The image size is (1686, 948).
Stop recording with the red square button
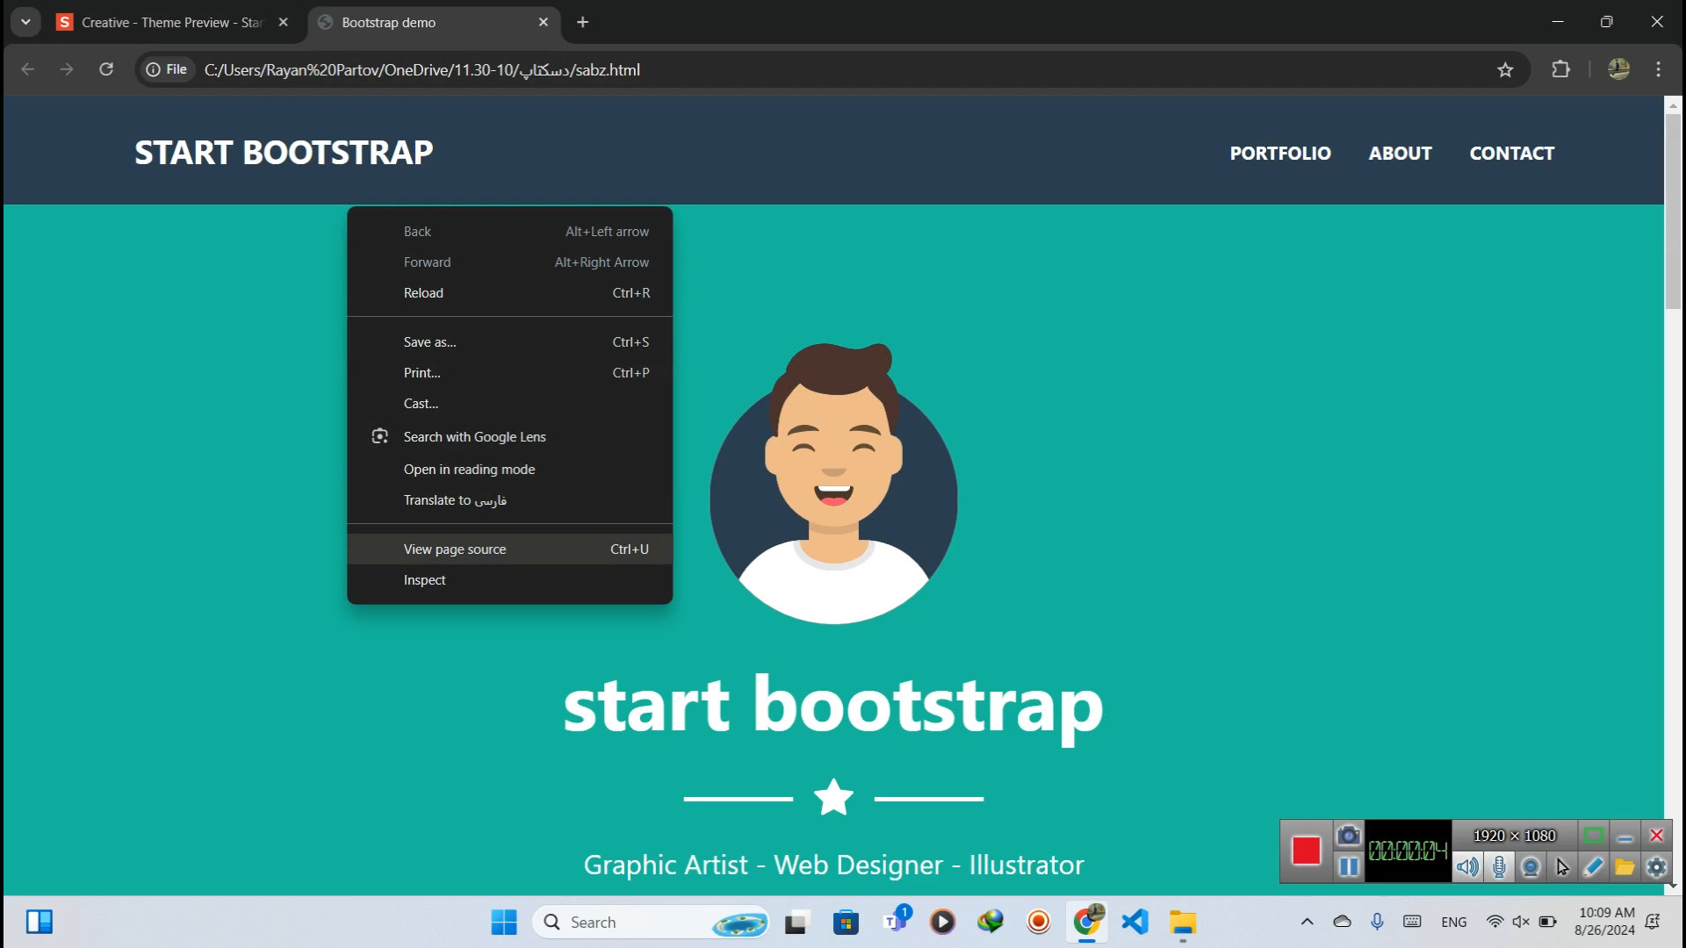point(1306,851)
